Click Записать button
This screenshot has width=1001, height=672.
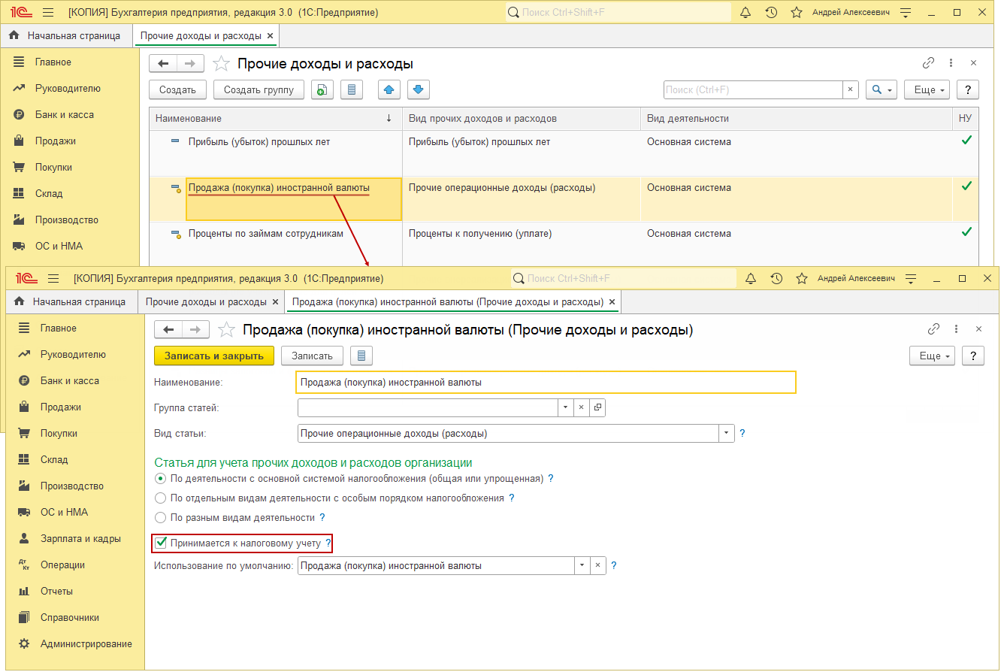coord(312,356)
